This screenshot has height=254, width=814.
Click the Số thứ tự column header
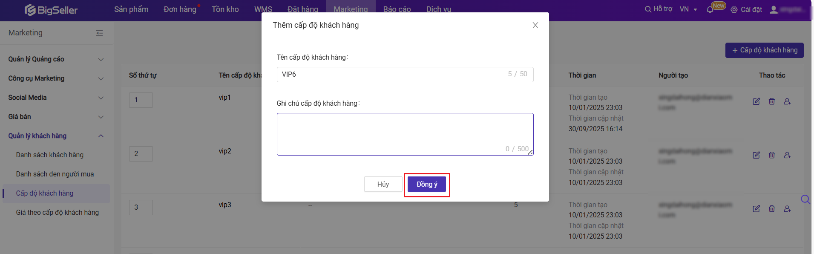(x=143, y=75)
